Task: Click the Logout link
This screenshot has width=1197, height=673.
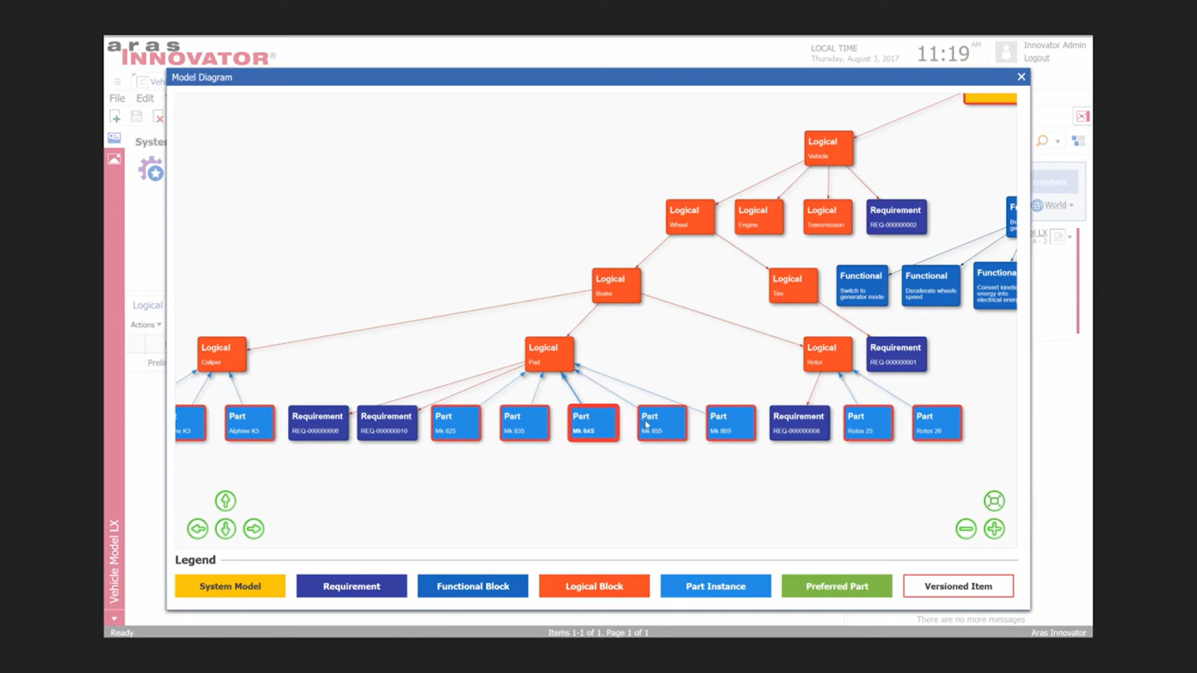Action: point(1036,58)
